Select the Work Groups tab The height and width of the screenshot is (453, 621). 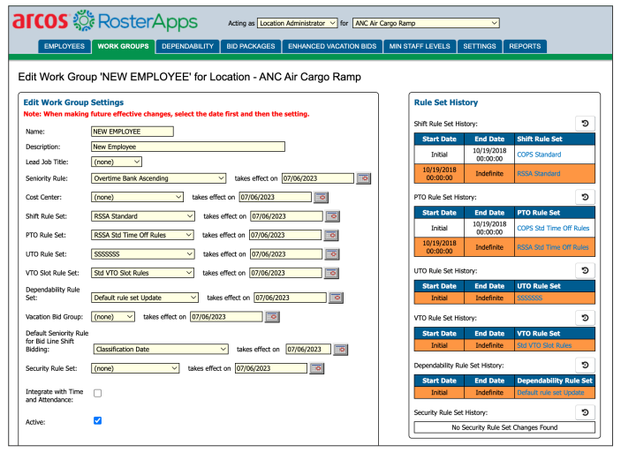point(123,46)
